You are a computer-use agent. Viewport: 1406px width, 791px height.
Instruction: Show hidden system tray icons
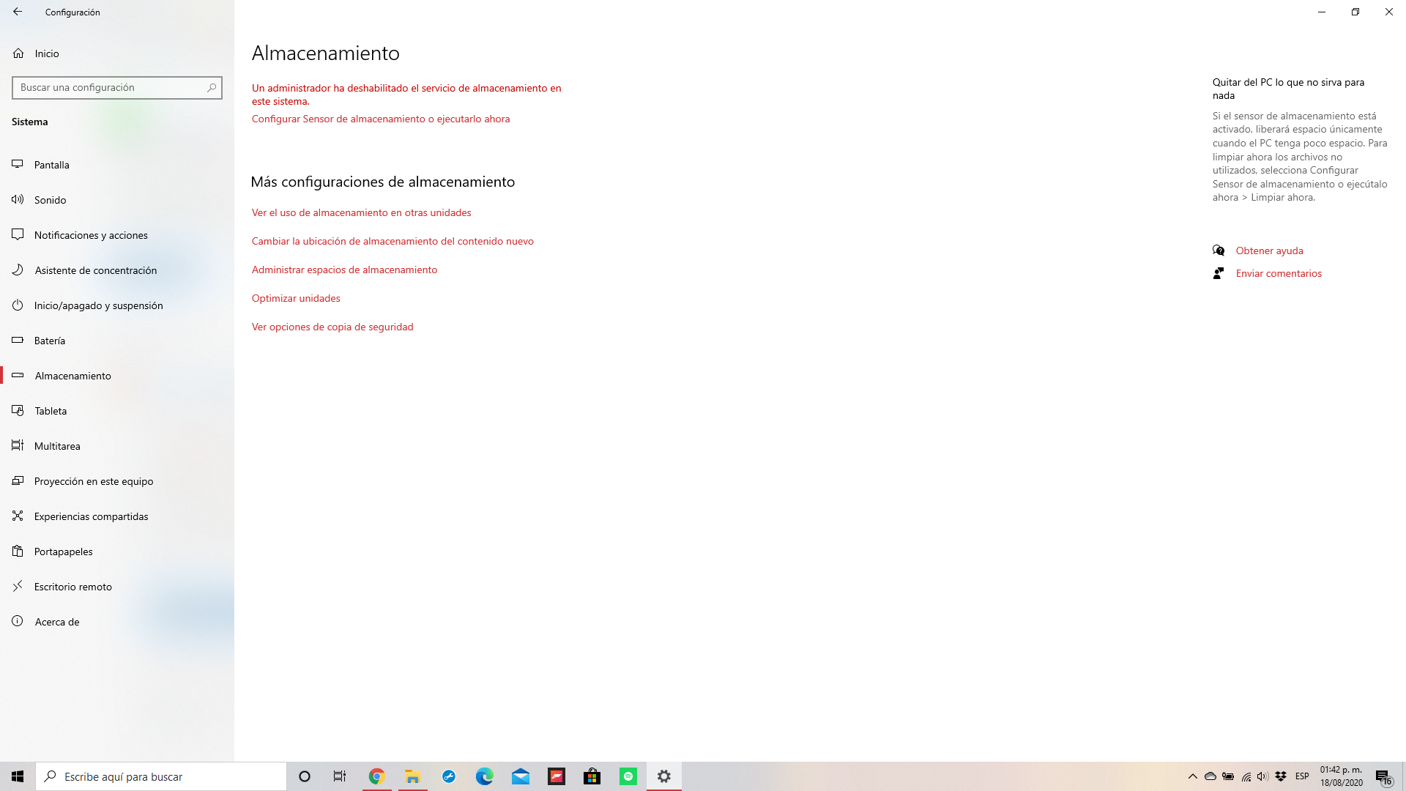coord(1192,776)
